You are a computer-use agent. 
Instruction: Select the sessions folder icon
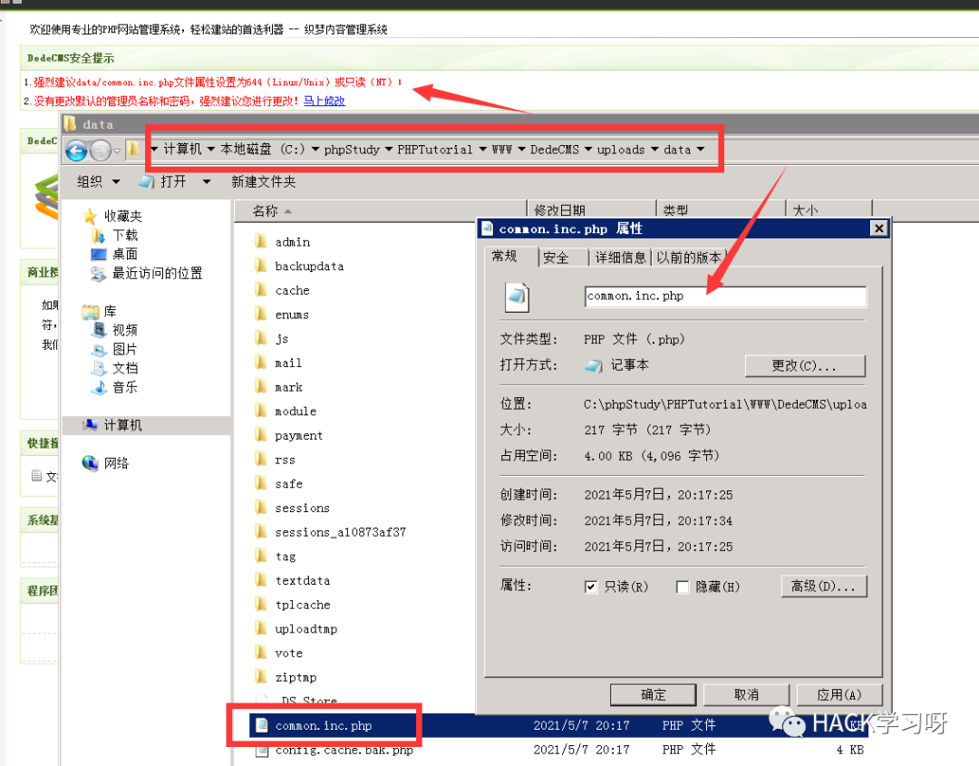click(x=261, y=508)
